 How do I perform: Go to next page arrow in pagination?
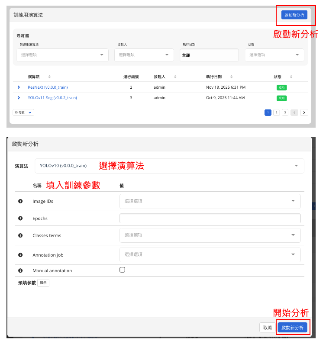point(304,112)
